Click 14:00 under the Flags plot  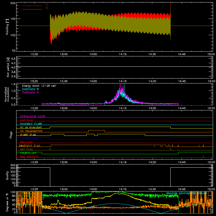tap(93, 162)
